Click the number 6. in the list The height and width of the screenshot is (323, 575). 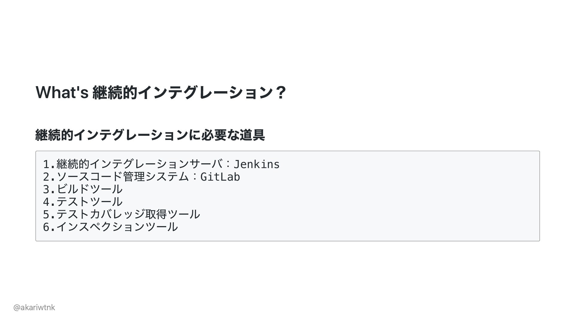[x=49, y=227]
